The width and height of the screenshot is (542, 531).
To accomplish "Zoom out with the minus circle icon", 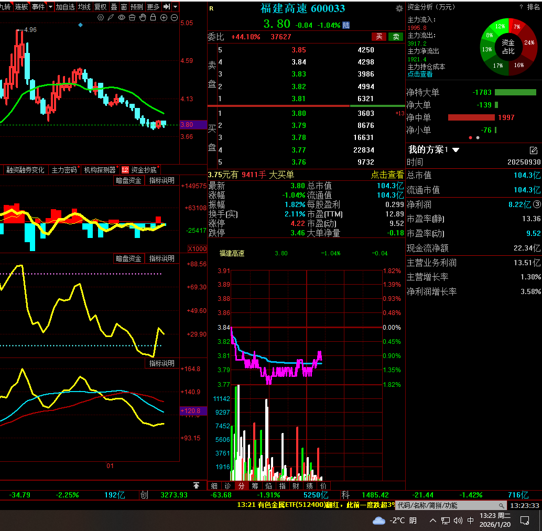I will tap(174, 17).
